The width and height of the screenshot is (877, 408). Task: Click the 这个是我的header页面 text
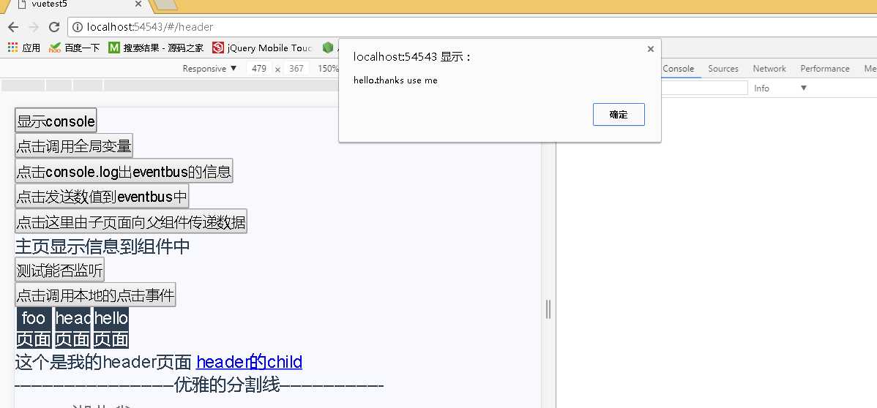103,362
